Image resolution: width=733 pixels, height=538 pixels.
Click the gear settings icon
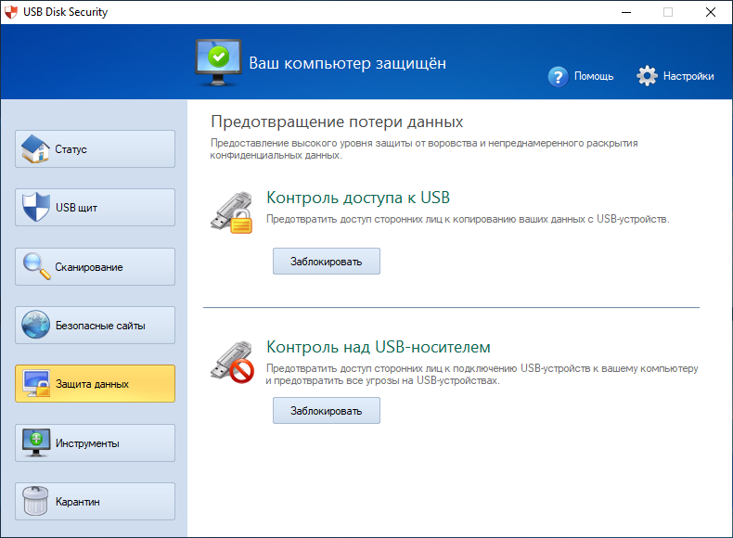point(647,76)
